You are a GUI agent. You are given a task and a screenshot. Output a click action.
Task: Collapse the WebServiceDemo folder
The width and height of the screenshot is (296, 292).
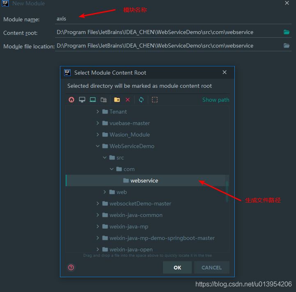point(98,146)
